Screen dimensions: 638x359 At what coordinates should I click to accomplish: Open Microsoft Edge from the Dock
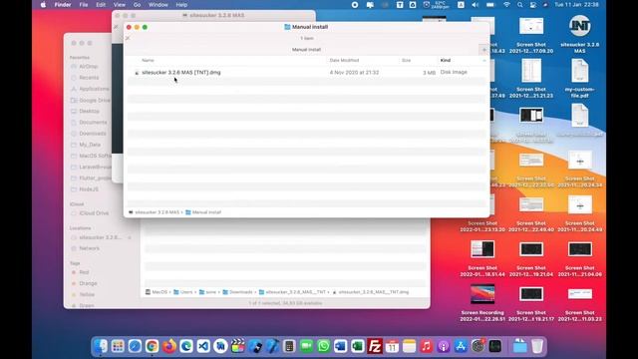pos(186,346)
